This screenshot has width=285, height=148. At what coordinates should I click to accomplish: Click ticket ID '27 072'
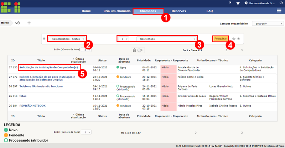click(13, 77)
